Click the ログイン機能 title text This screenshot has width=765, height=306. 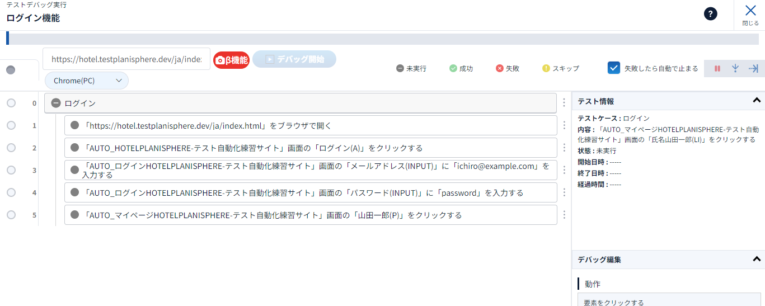click(x=33, y=18)
